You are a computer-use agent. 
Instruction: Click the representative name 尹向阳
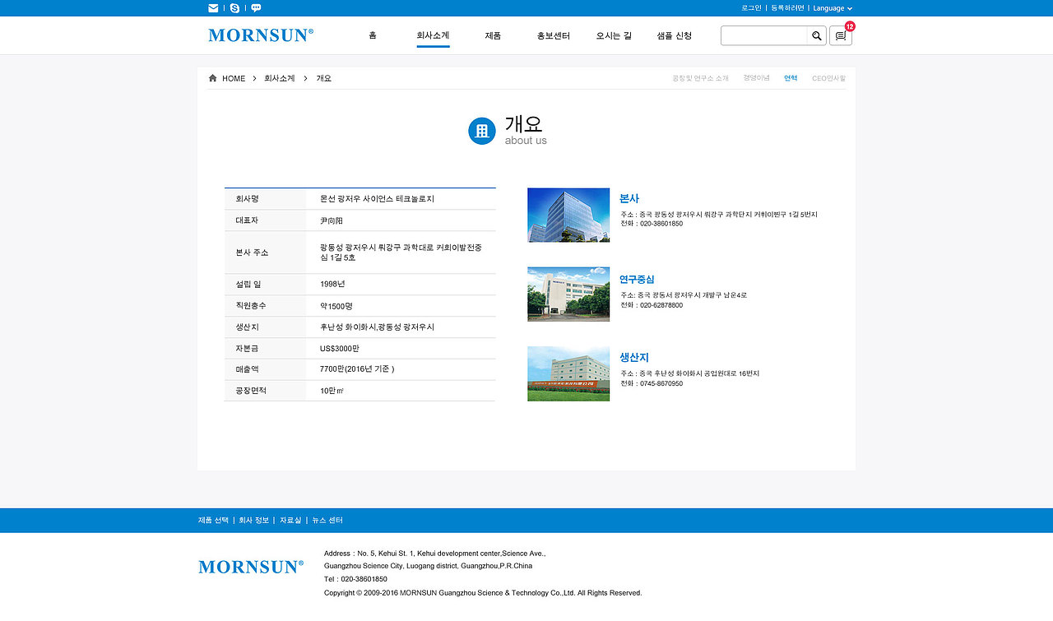(x=332, y=220)
